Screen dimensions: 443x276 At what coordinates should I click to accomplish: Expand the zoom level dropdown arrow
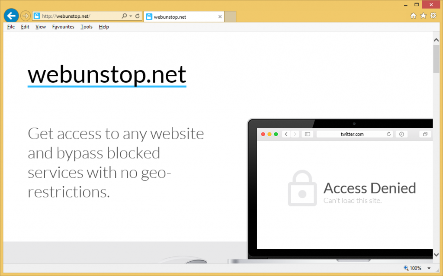tap(429, 268)
